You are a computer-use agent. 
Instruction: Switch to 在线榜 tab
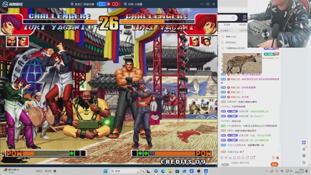tap(227, 24)
